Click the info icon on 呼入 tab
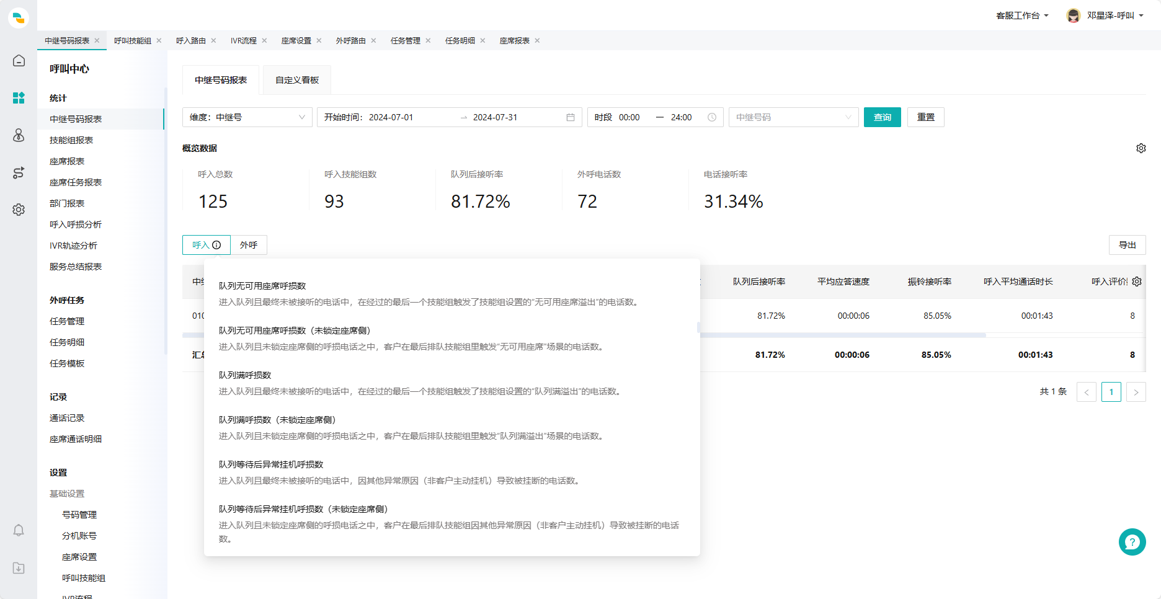1161x599 pixels. tap(216, 245)
